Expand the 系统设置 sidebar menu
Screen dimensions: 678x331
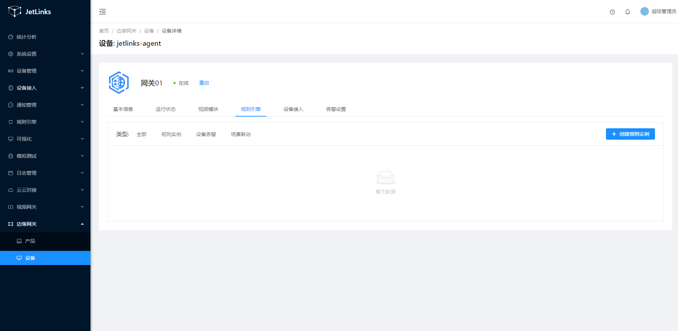click(45, 54)
